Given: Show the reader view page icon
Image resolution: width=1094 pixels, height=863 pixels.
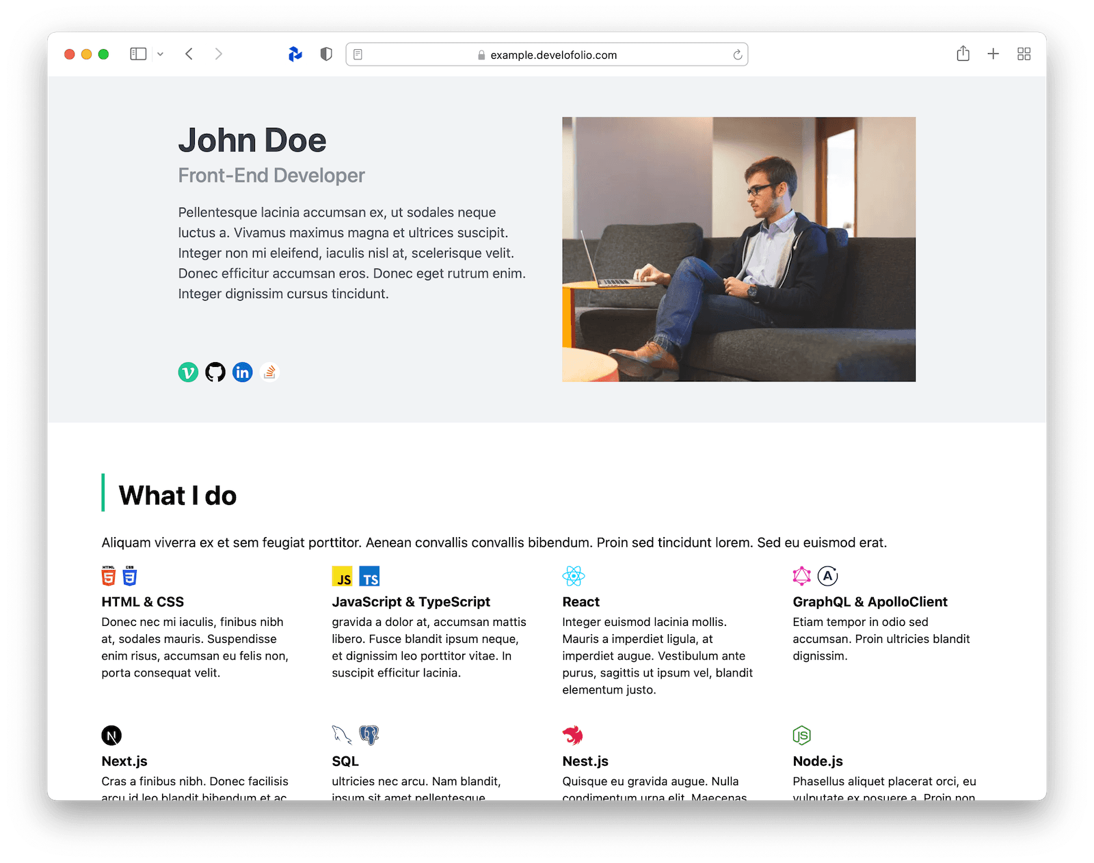Looking at the screenshot, I should point(358,55).
